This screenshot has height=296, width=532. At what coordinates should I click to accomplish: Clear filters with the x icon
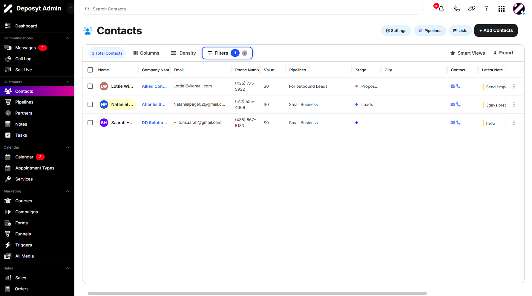pyautogui.click(x=245, y=53)
